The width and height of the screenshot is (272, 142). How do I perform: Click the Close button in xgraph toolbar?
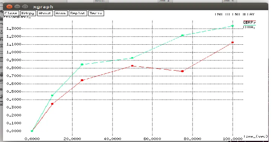pyautogui.click(x=11, y=13)
